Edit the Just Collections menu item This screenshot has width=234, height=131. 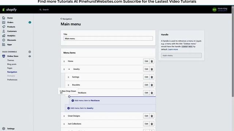146,124
